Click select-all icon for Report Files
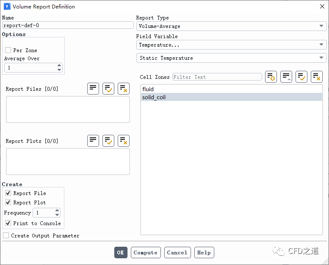Screen dimensions: 329x265 [108, 89]
